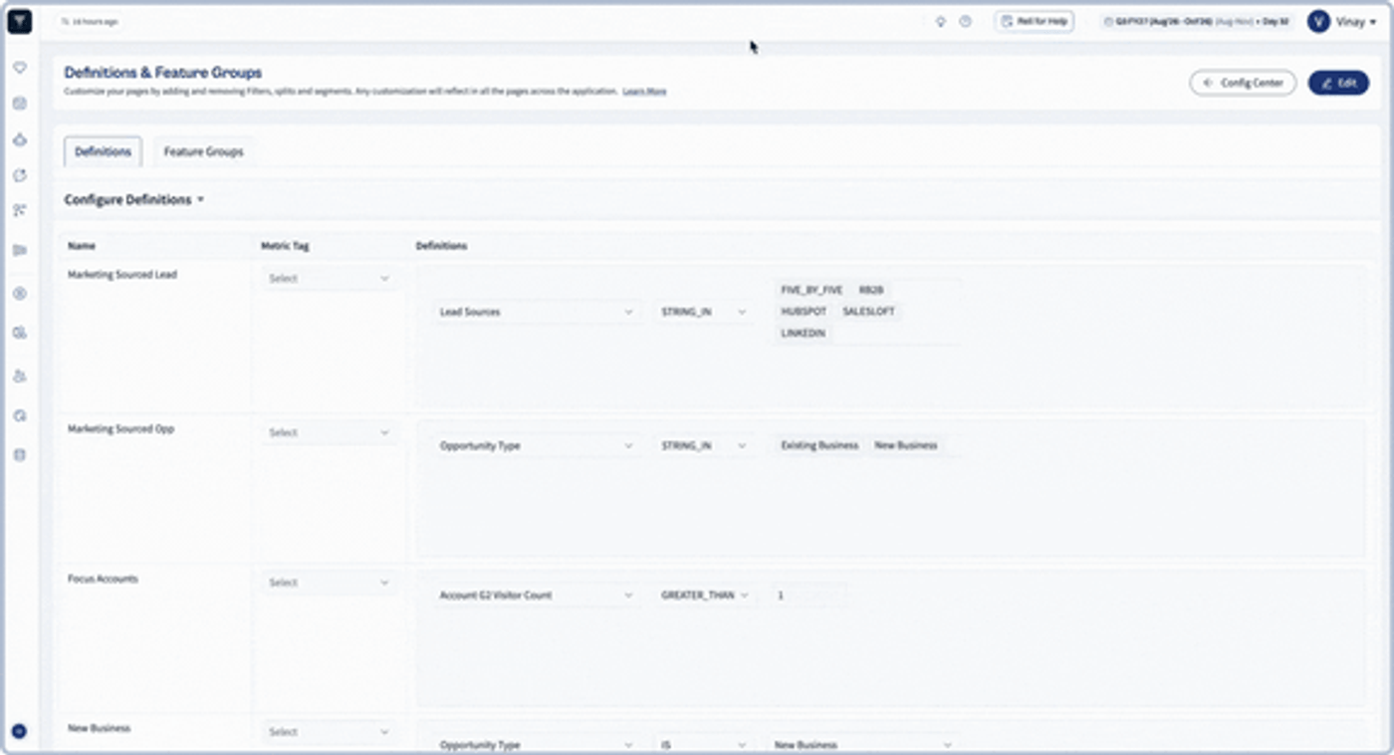Click the Learn More link
The height and width of the screenshot is (755, 1394).
click(644, 92)
